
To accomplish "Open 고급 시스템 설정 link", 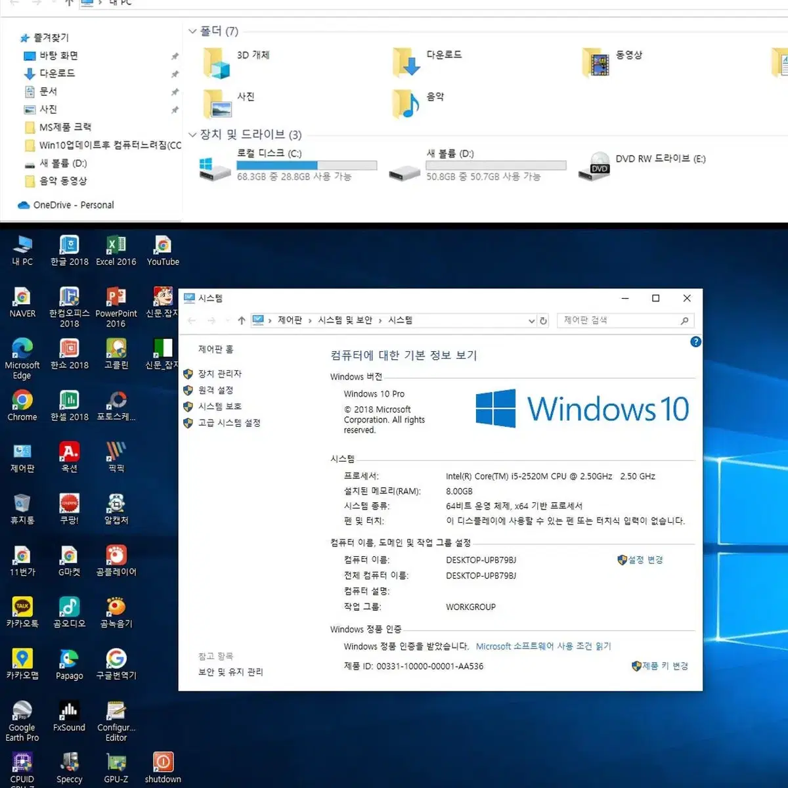I will tap(229, 423).
